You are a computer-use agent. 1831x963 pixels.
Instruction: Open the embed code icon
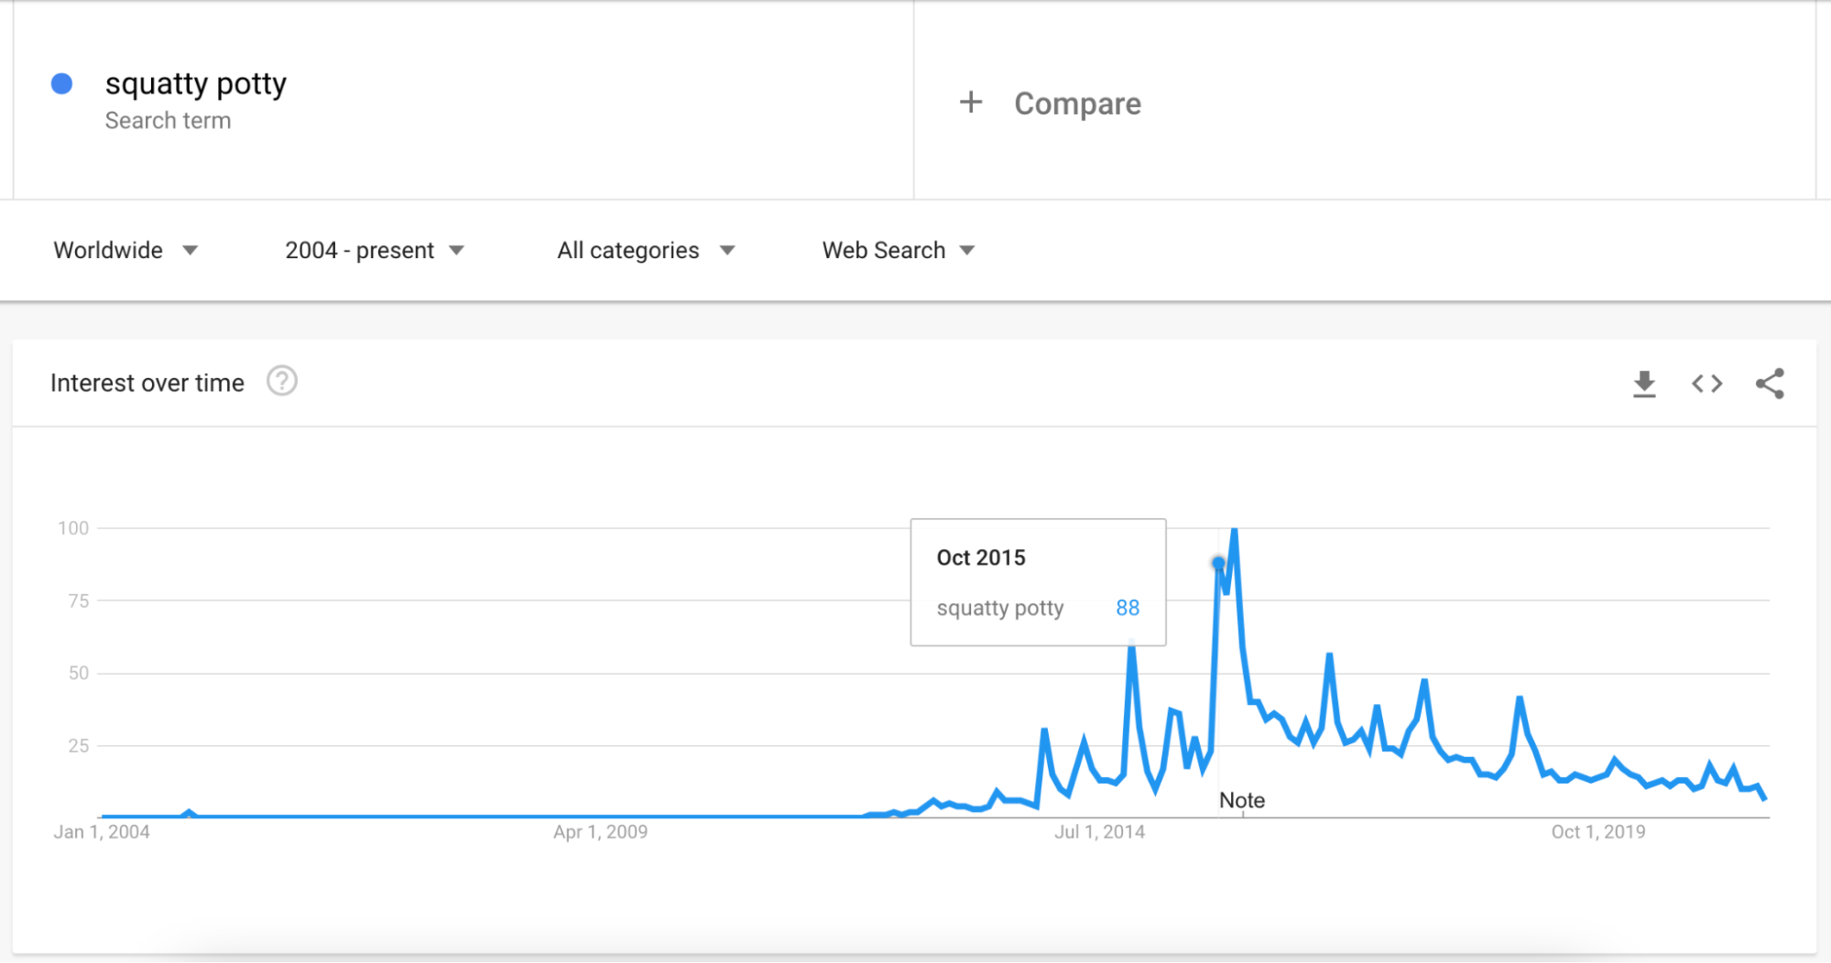tap(1706, 384)
